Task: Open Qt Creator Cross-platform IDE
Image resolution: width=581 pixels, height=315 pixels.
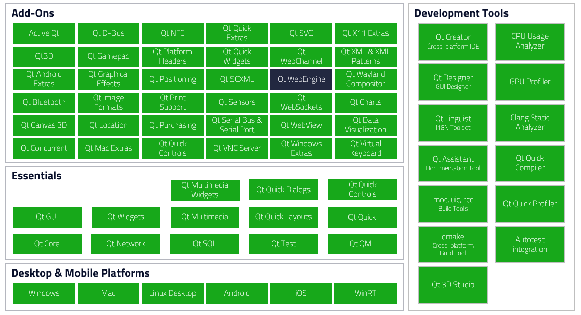Action: 453,41
